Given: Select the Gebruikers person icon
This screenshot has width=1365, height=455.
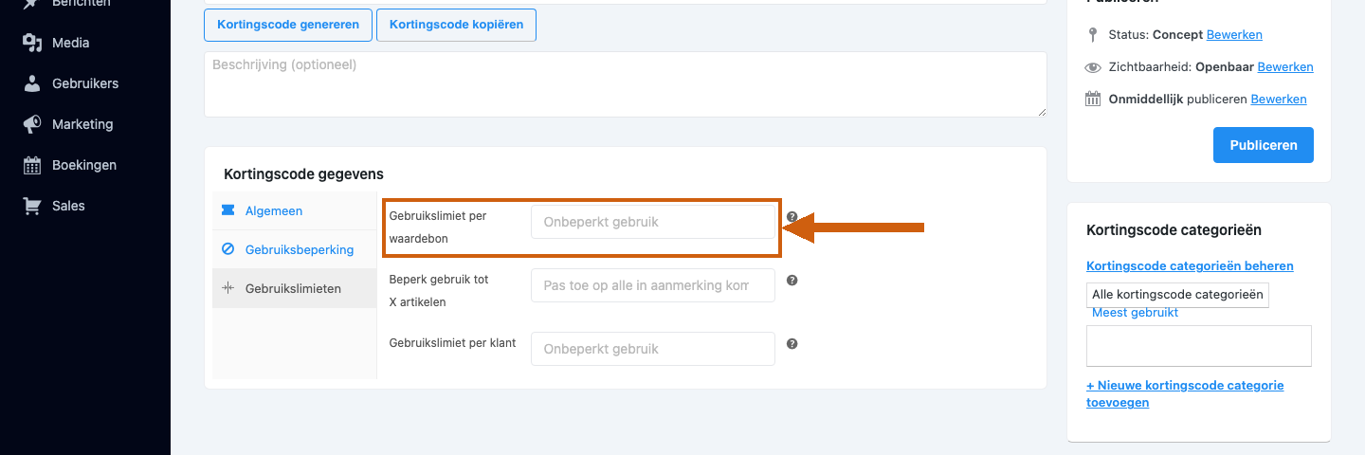Looking at the screenshot, I should coord(32,83).
